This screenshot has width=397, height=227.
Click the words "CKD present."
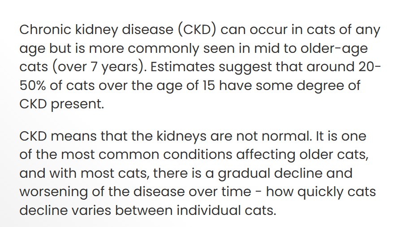(62, 104)
